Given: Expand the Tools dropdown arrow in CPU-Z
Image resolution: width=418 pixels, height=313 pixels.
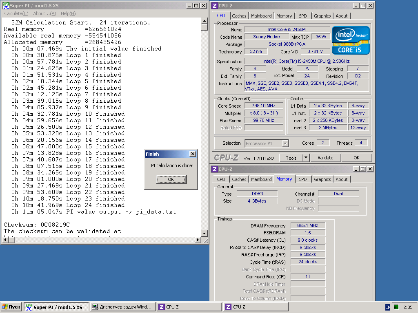Looking at the screenshot, I should point(306,158).
